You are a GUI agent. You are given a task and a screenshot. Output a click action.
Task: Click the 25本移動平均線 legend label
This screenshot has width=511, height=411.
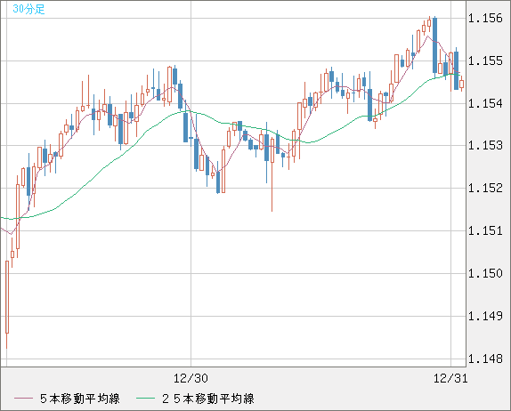click(208, 399)
